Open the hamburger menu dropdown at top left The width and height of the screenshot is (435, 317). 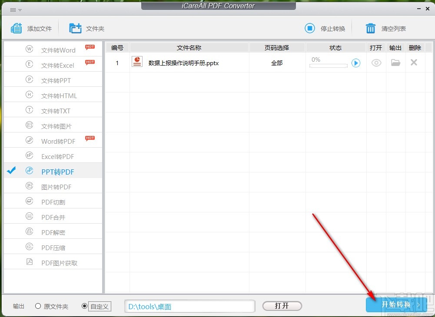click(14, 9)
